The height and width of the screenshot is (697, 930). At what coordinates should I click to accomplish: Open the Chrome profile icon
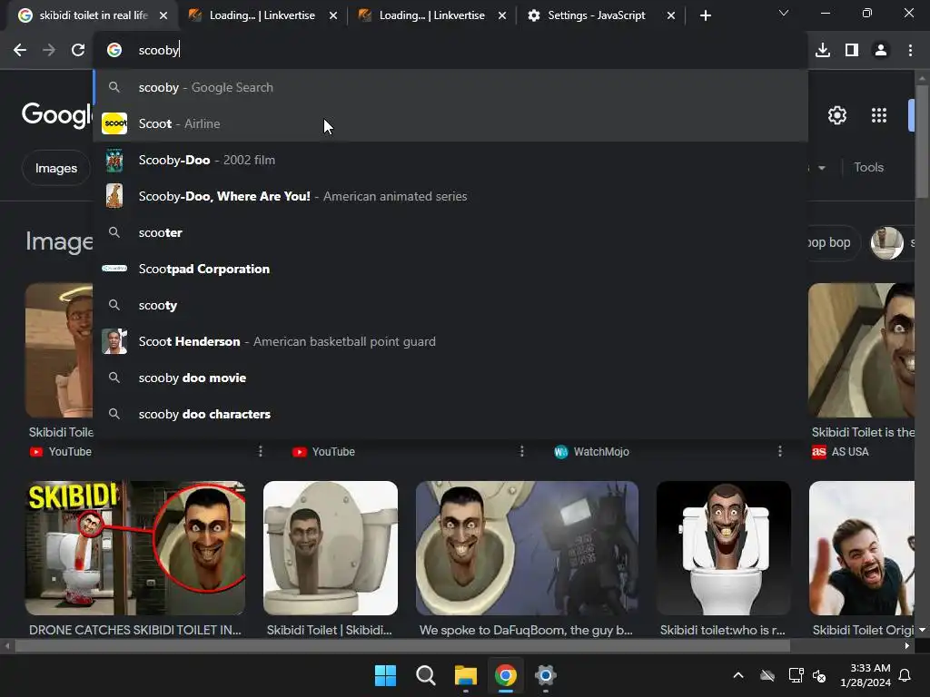pos(881,51)
